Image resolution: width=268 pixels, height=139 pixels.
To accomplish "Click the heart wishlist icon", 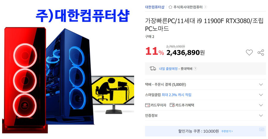I will pyautogui.click(x=249, y=52).
